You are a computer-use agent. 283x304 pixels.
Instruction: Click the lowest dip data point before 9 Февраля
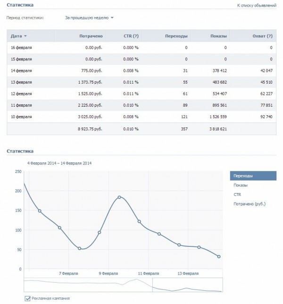79,248
